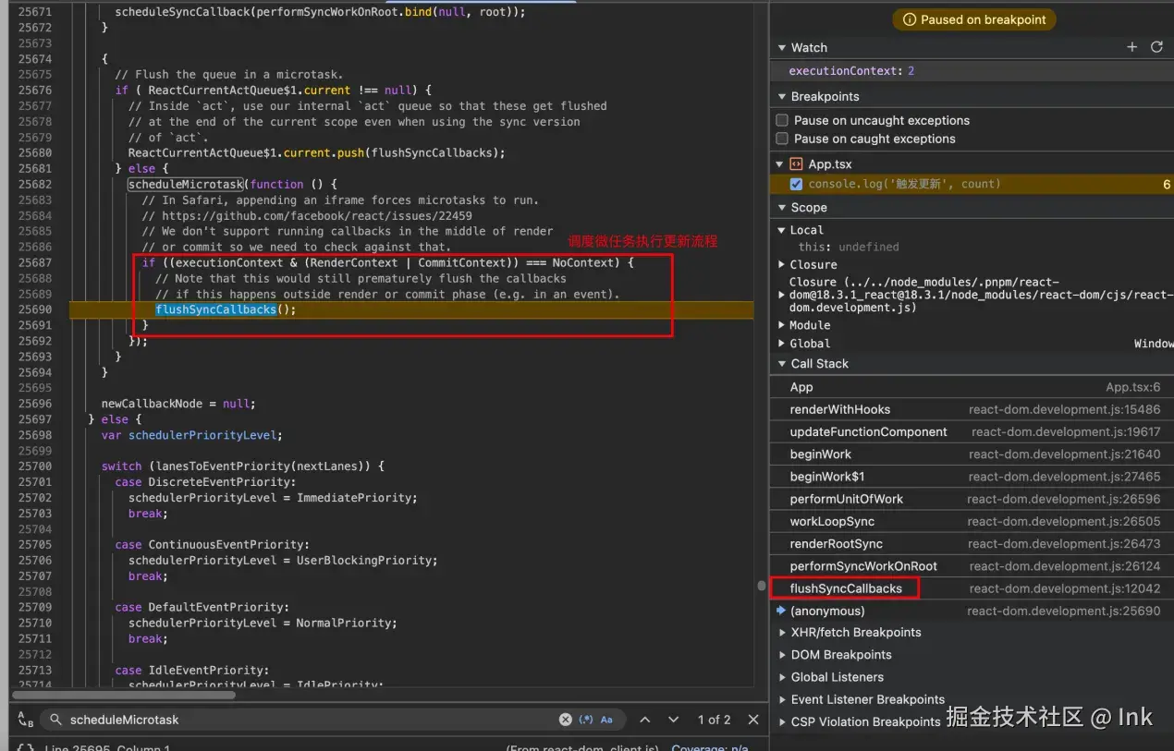
Task: Go to previous search match
Action: 645,720
